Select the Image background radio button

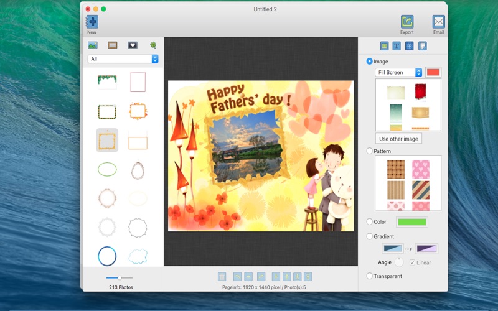369,61
